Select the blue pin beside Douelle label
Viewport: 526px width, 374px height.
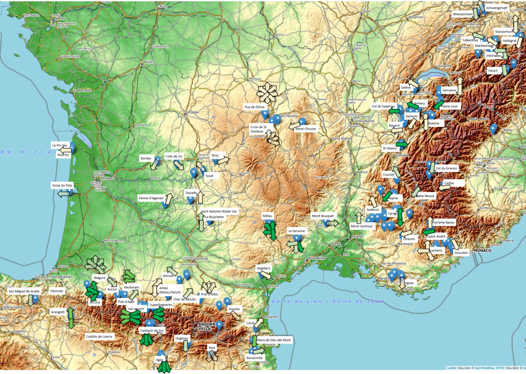click(x=190, y=199)
